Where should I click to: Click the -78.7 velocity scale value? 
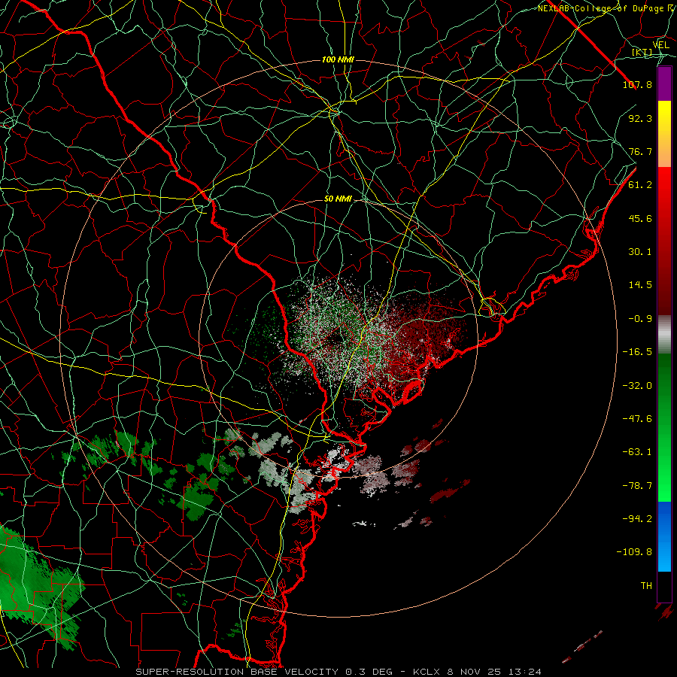[x=637, y=486]
